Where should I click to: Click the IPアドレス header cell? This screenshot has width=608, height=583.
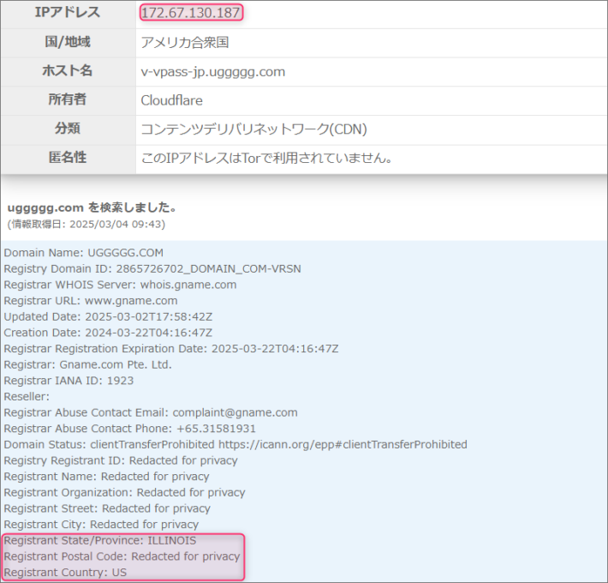(x=68, y=13)
